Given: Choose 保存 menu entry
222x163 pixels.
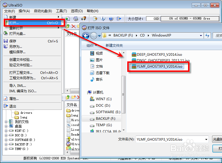Looking at the screenshot, I should coord(32,41).
